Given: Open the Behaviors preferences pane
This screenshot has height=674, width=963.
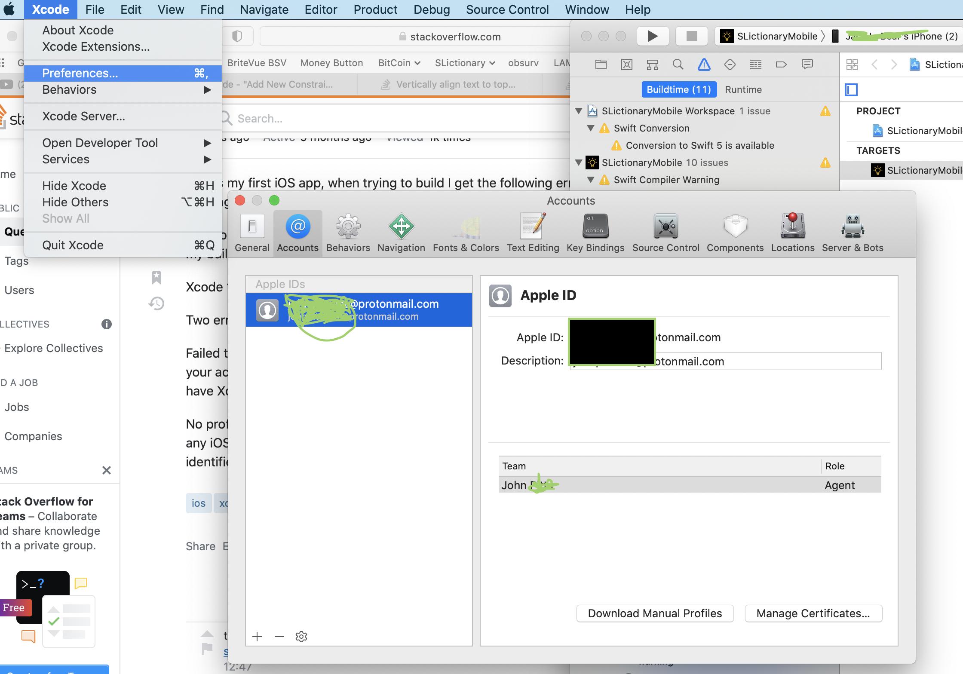Looking at the screenshot, I should 348,233.
